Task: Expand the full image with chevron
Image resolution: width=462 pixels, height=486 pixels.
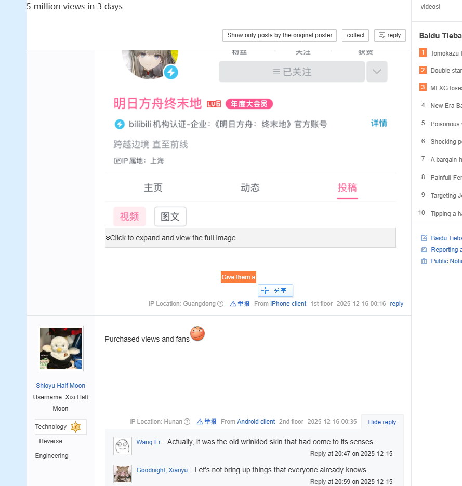Action: 250,238
